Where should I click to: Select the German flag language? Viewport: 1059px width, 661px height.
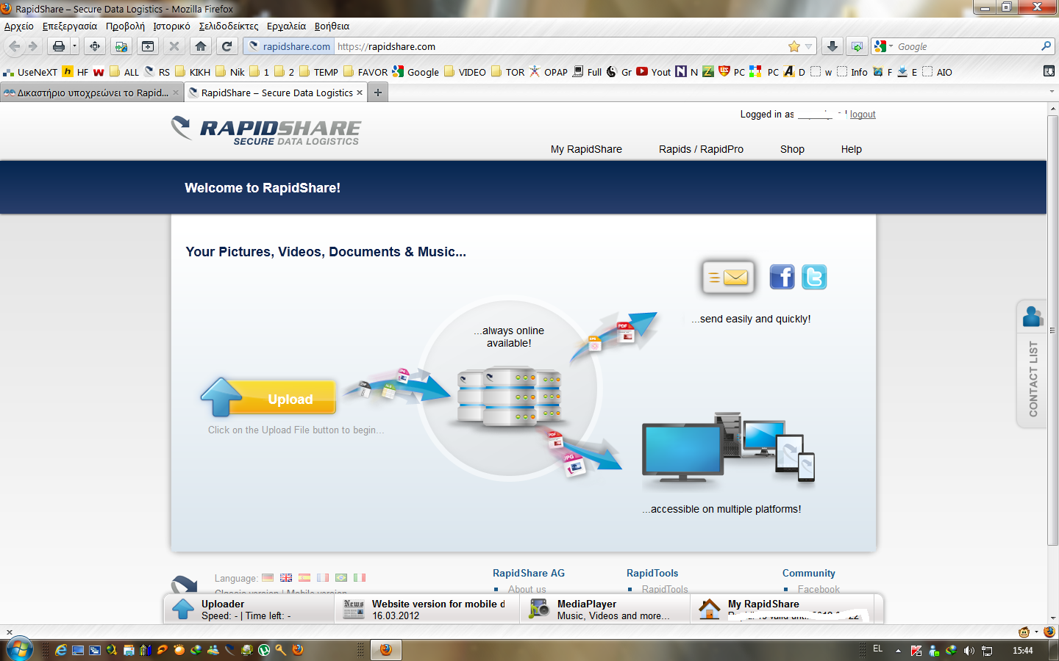pyautogui.click(x=268, y=578)
